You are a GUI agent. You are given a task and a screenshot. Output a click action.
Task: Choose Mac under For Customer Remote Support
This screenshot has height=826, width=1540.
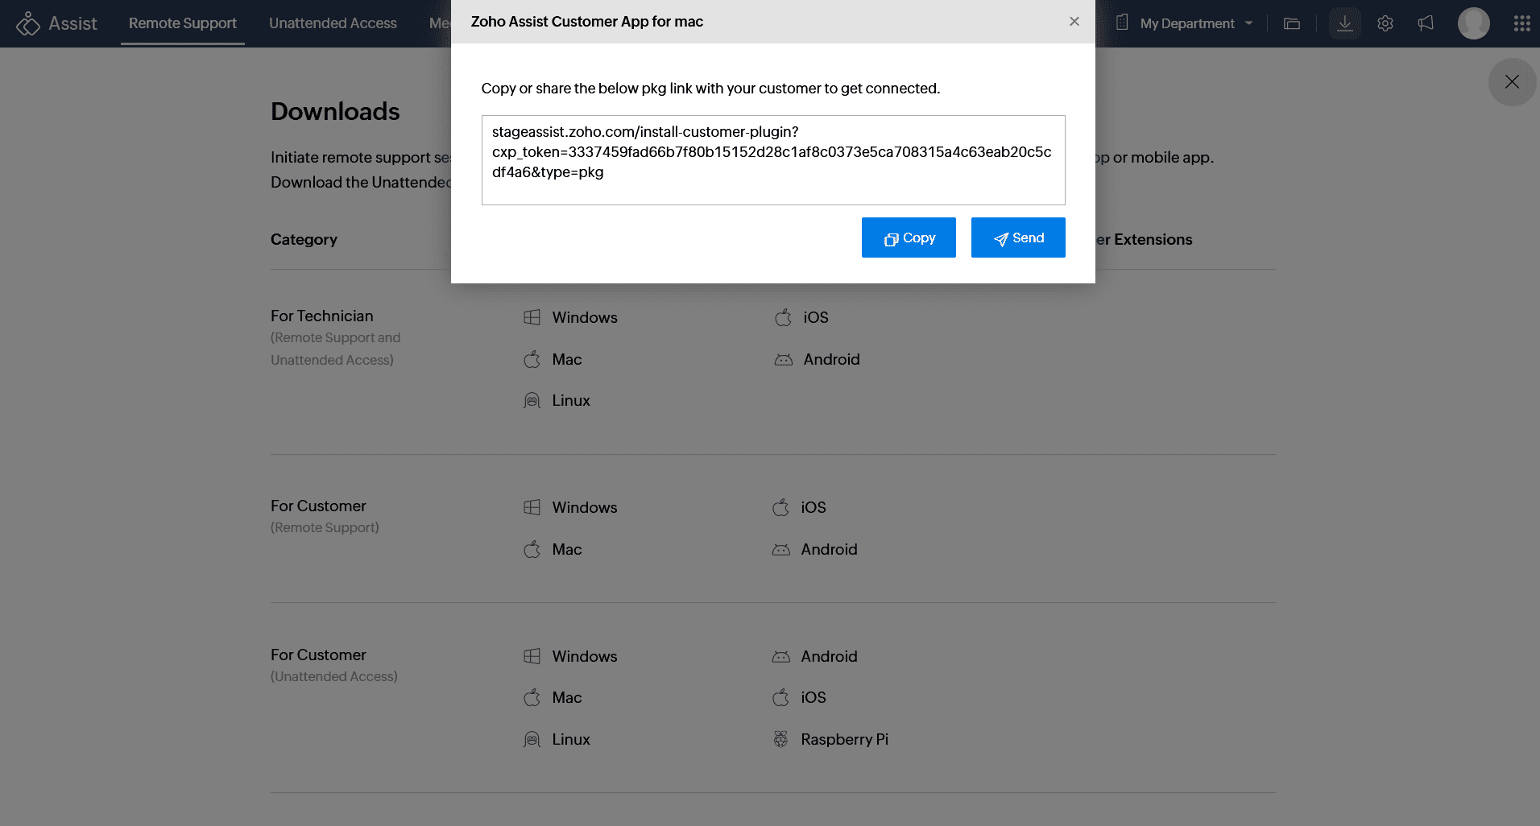click(566, 550)
